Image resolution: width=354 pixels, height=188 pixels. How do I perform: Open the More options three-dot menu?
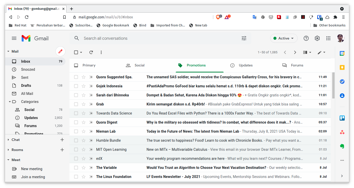pos(101,52)
